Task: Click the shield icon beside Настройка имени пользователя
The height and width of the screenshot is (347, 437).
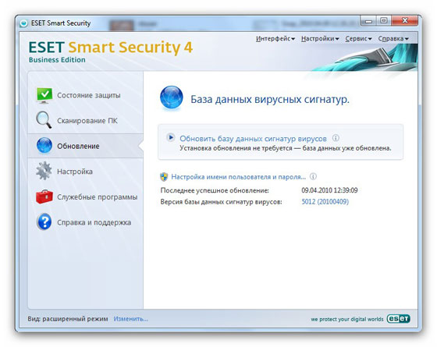Action: coord(164,177)
